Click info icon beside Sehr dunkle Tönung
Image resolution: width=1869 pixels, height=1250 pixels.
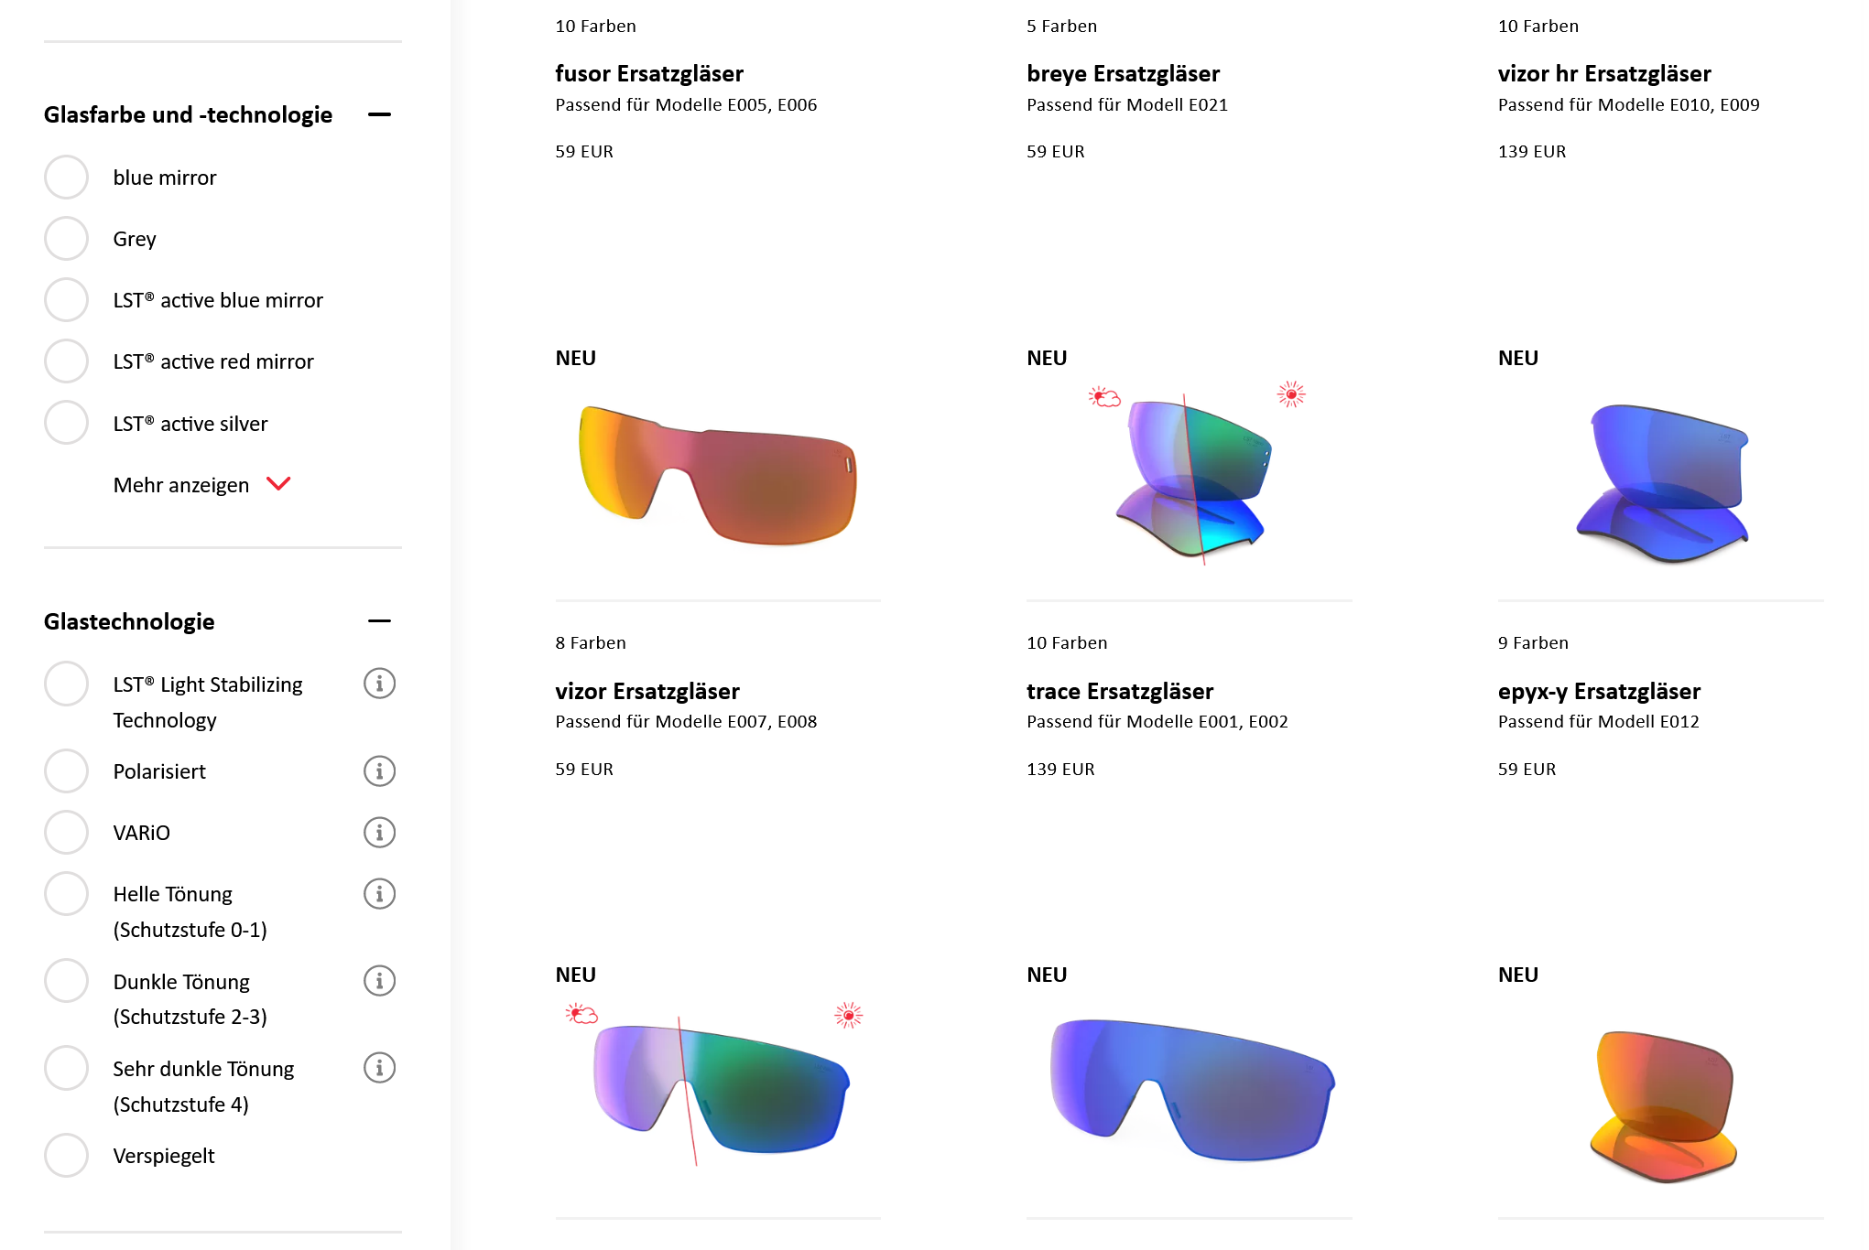coord(379,1068)
